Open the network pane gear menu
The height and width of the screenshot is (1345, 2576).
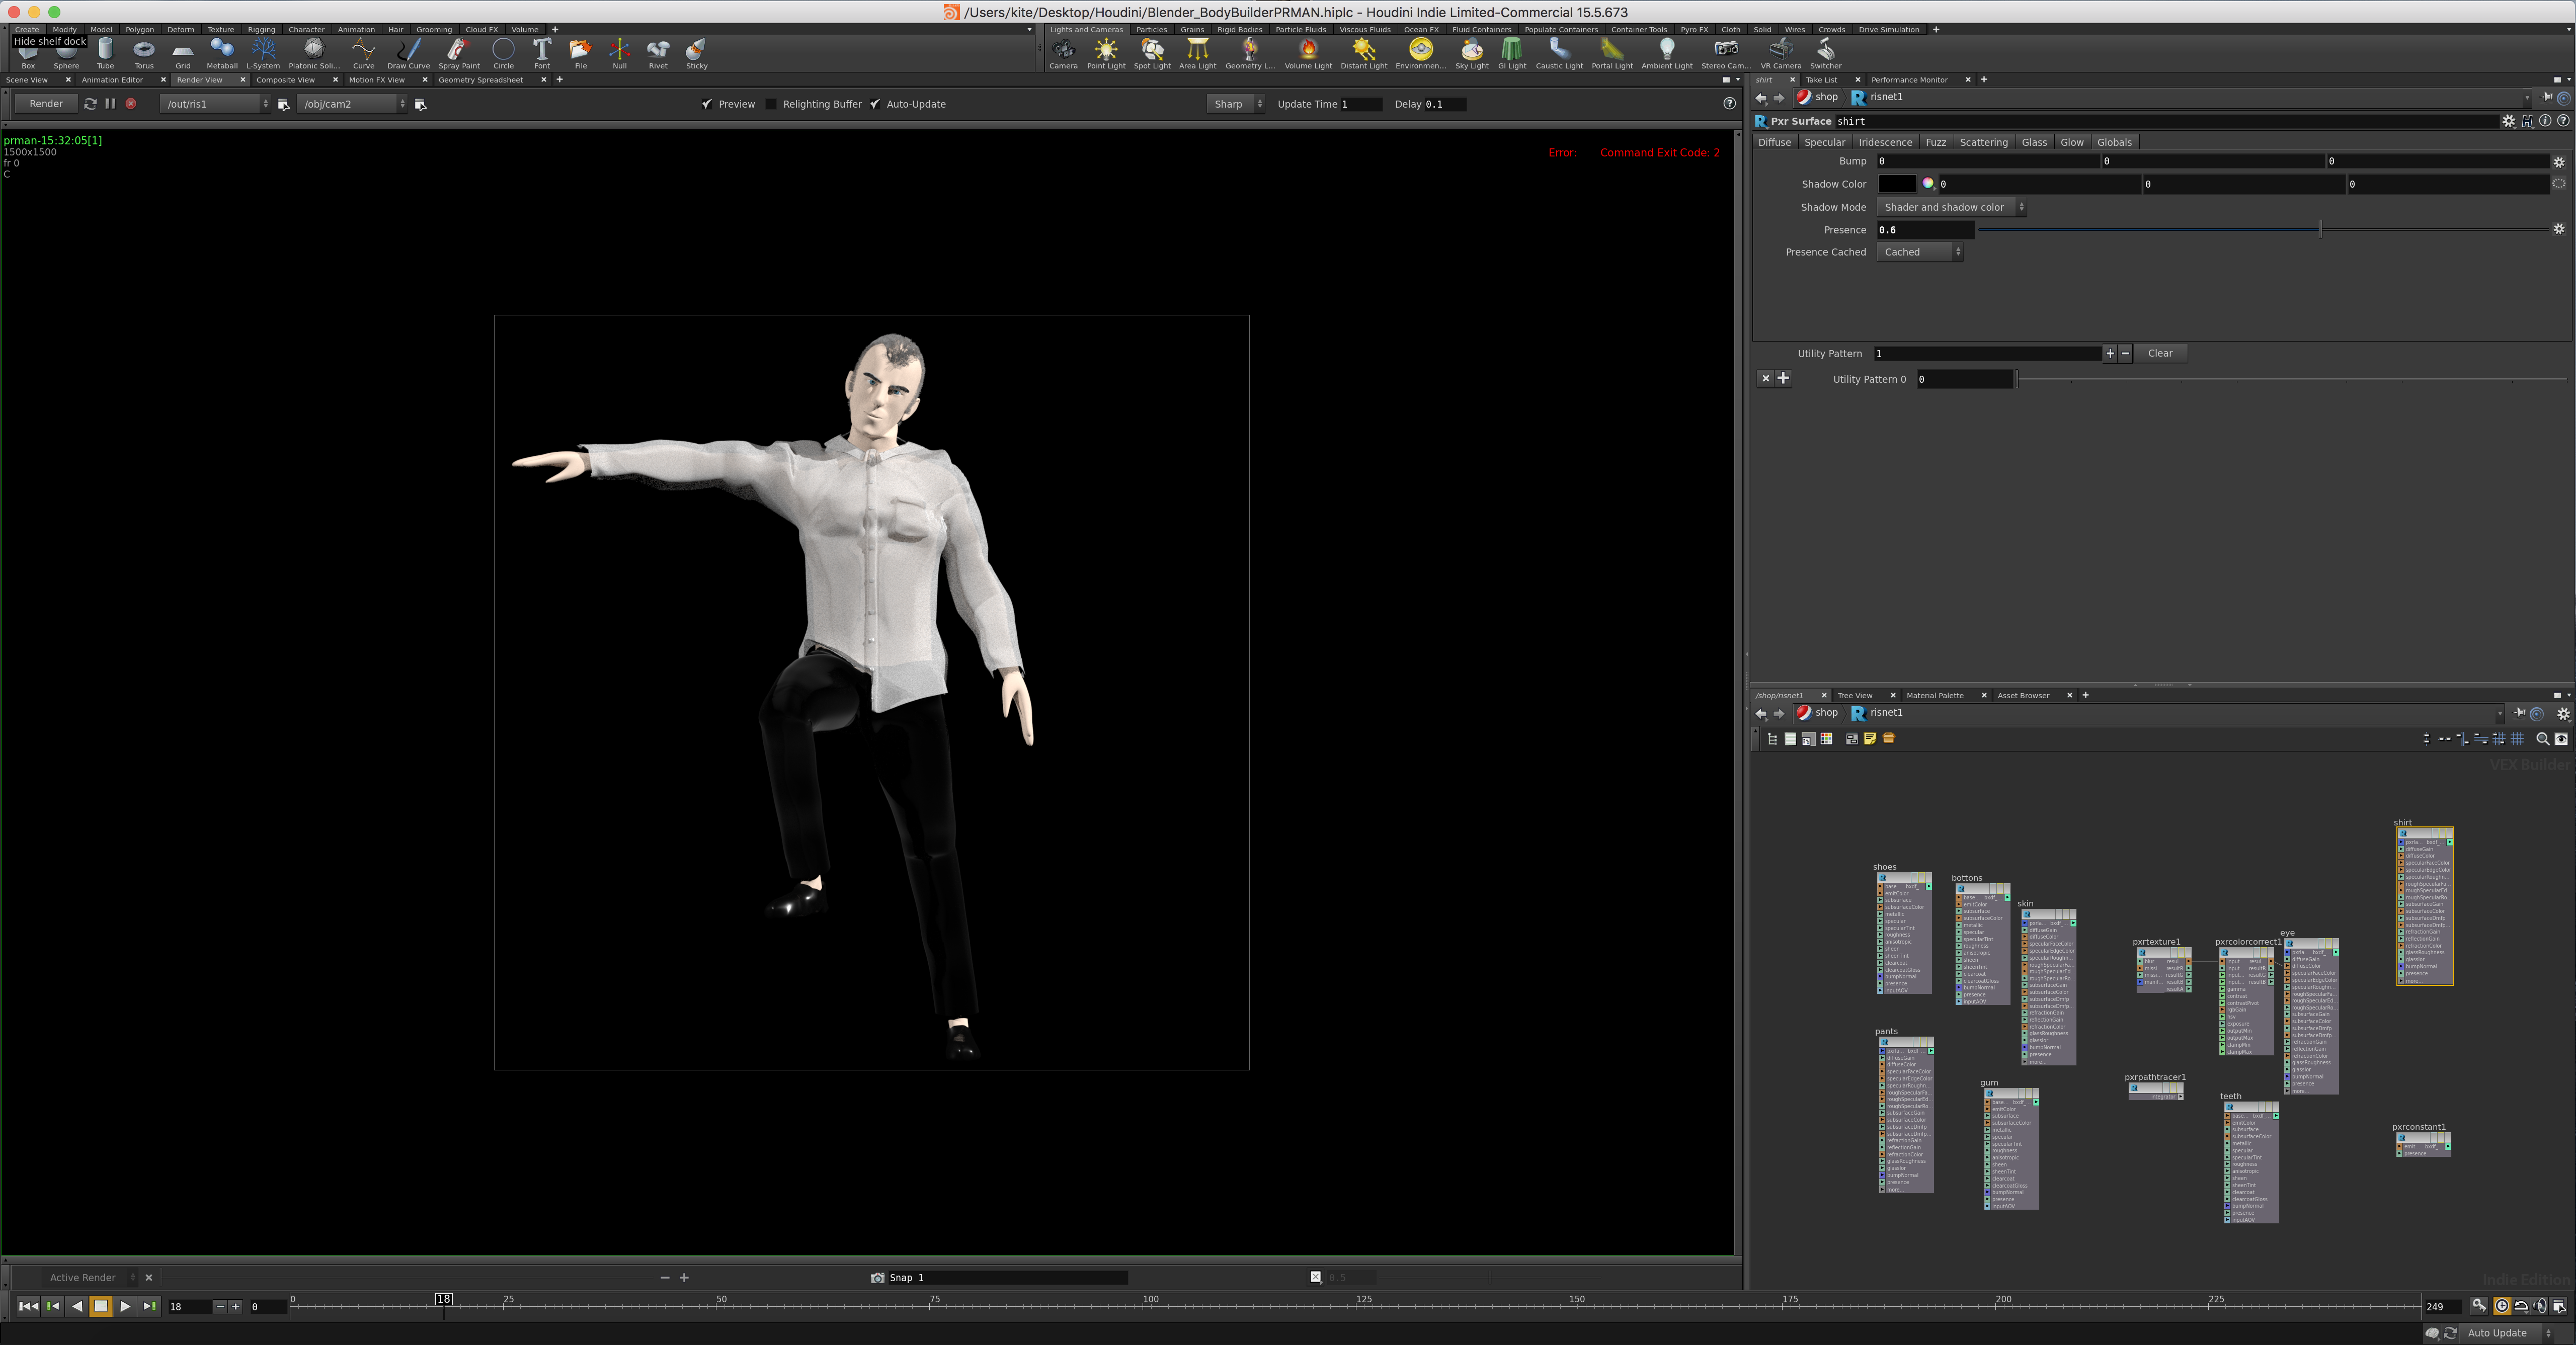point(2563,714)
